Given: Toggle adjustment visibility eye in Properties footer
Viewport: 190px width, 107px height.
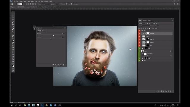Looking at the screenshot, I should (x=61, y=65).
